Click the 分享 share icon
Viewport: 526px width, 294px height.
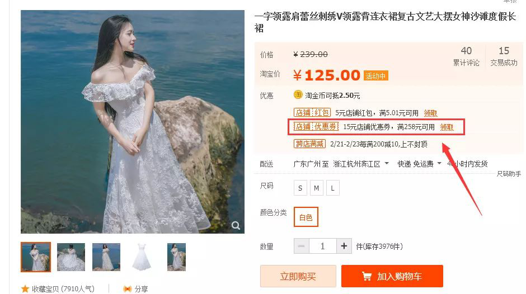point(127,288)
